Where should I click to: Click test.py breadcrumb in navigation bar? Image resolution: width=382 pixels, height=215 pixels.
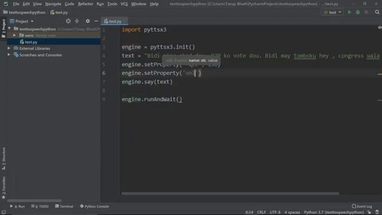[x=59, y=12]
